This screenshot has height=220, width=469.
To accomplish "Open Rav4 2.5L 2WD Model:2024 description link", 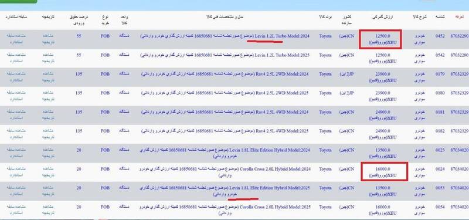I will (x=225, y=74).
